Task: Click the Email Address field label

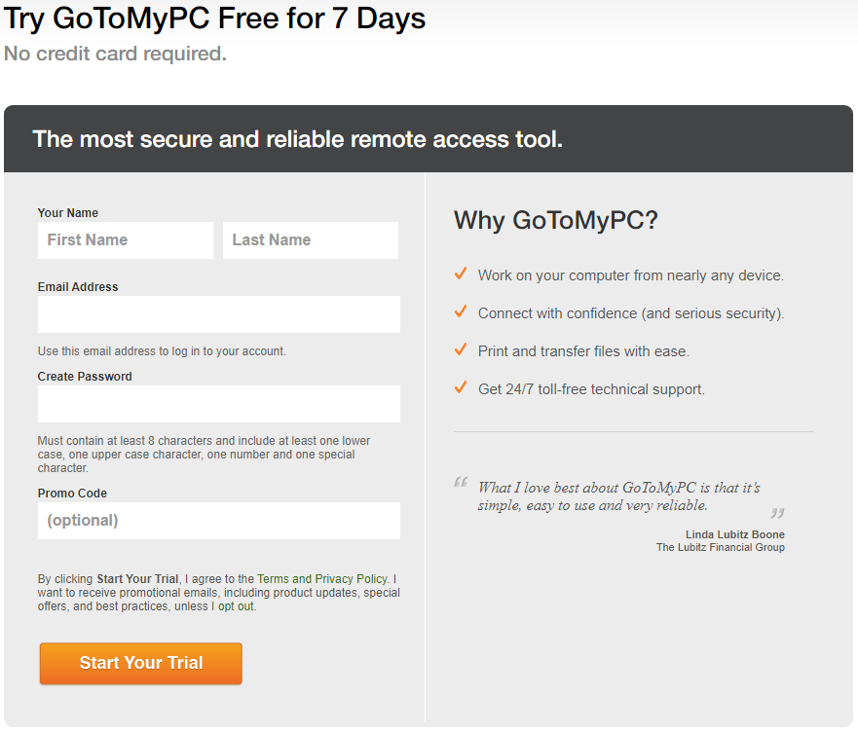Action: coord(78,287)
